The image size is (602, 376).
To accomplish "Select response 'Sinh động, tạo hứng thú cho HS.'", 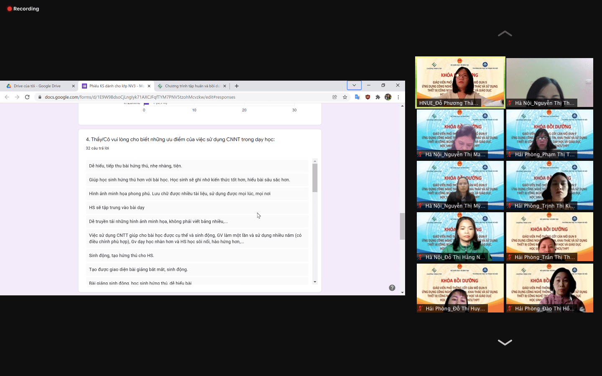I will [x=197, y=255].
